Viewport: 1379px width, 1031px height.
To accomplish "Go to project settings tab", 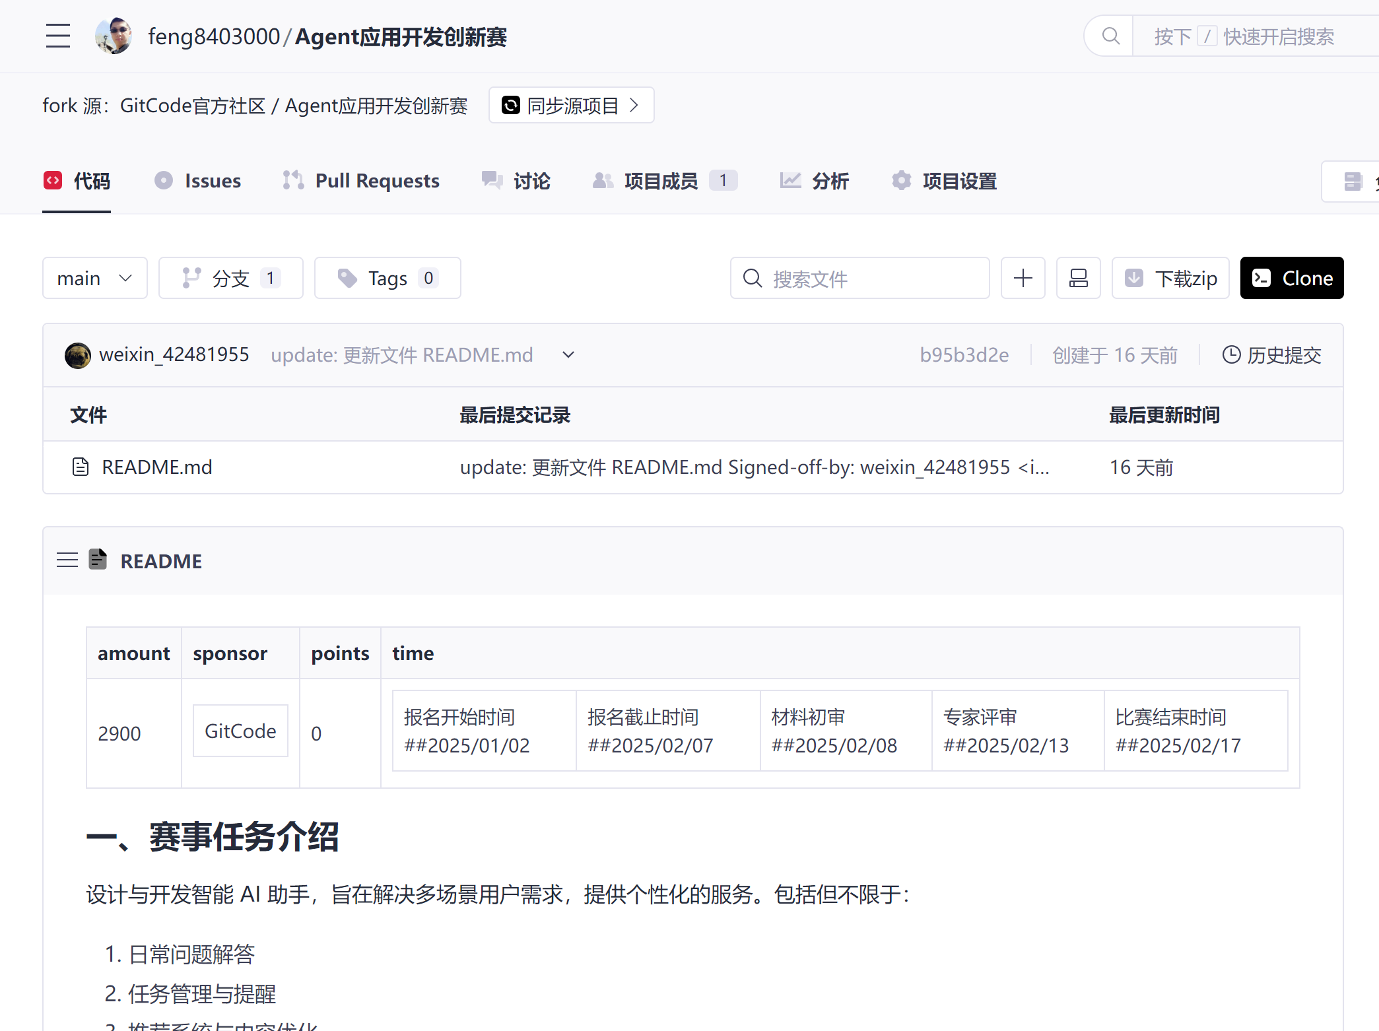I will coord(944,181).
